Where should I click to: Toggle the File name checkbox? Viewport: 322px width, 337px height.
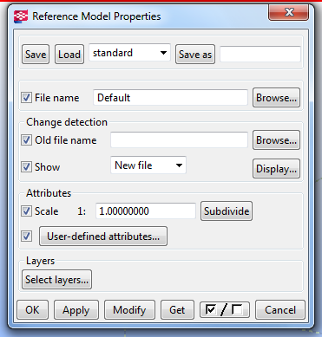pos(26,98)
